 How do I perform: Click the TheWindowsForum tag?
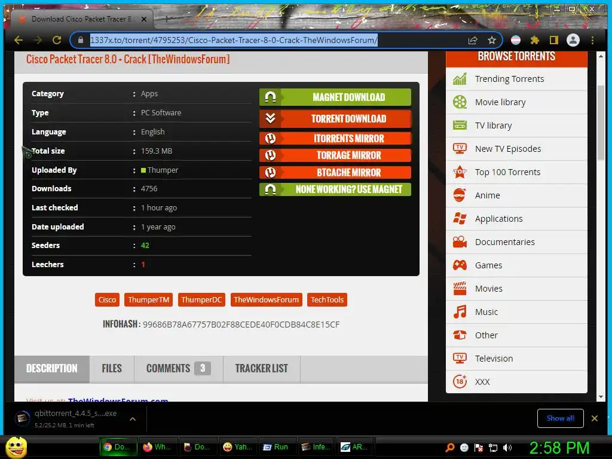[266, 300]
